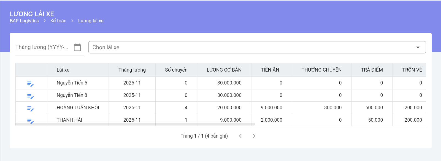Sort by Tháng lương column header

click(132, 70)
